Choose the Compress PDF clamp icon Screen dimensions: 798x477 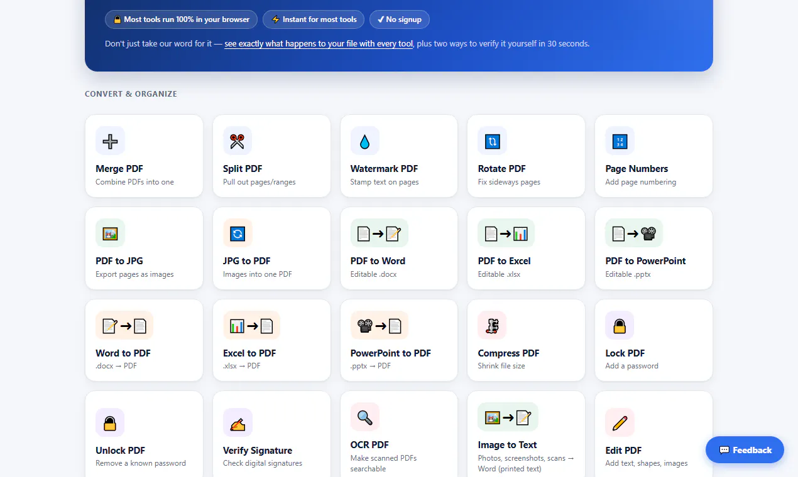coord(493,326)
